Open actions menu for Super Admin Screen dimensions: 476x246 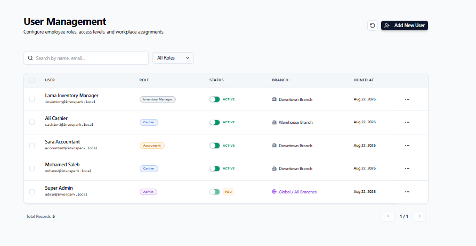[407, 192]
